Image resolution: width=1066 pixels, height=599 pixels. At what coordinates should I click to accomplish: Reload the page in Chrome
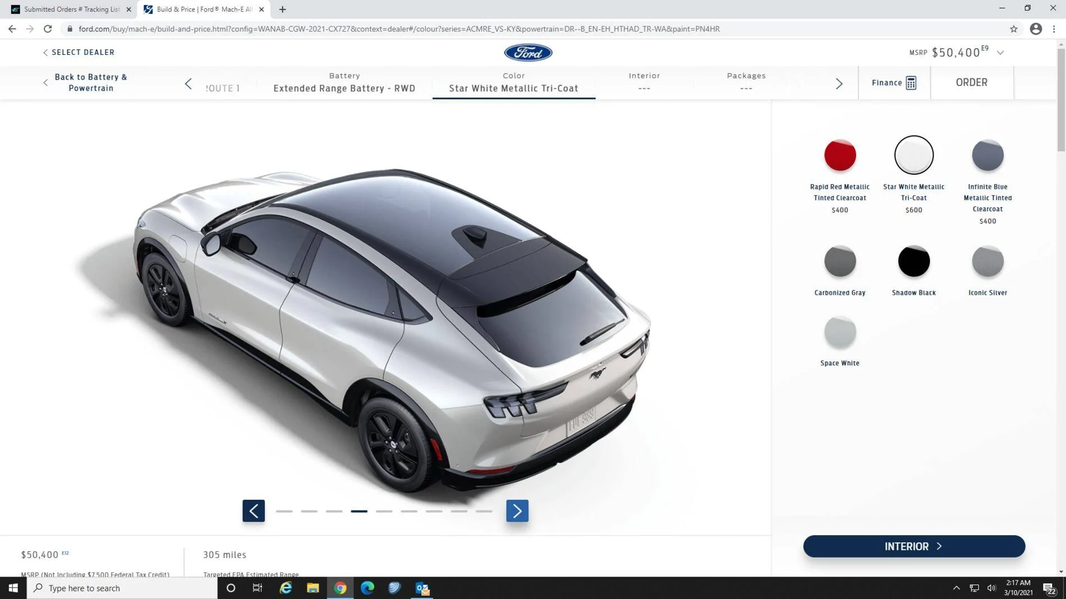[x=48, y=29]
